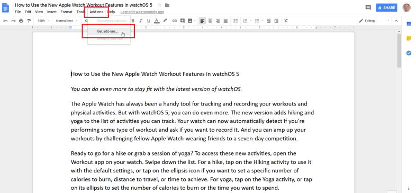
Task: Open the View menu
Action: [x=39, y=12]
